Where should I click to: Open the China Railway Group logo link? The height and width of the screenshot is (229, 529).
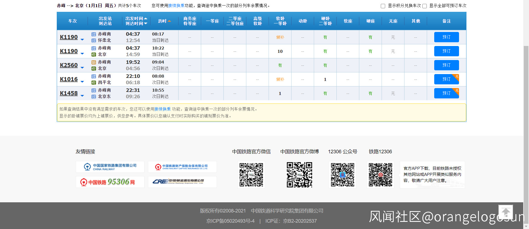tap(110, 167)
